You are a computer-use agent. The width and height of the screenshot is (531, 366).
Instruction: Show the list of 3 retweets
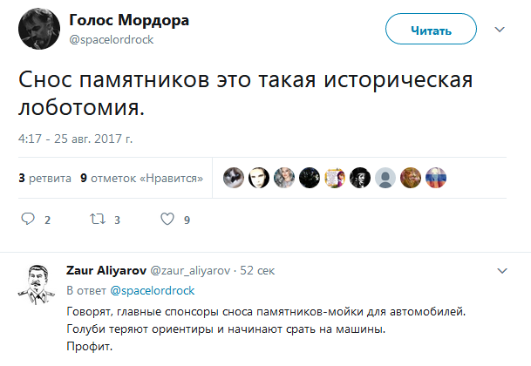click(44, 178)
